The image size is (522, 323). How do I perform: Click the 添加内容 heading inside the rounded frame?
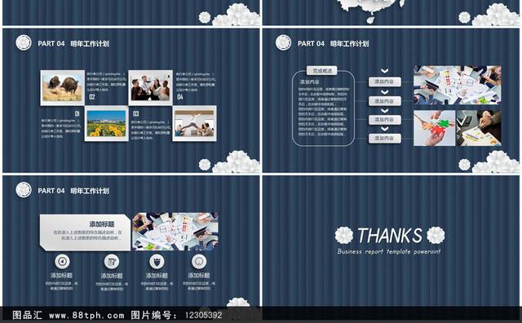(309, 82)
